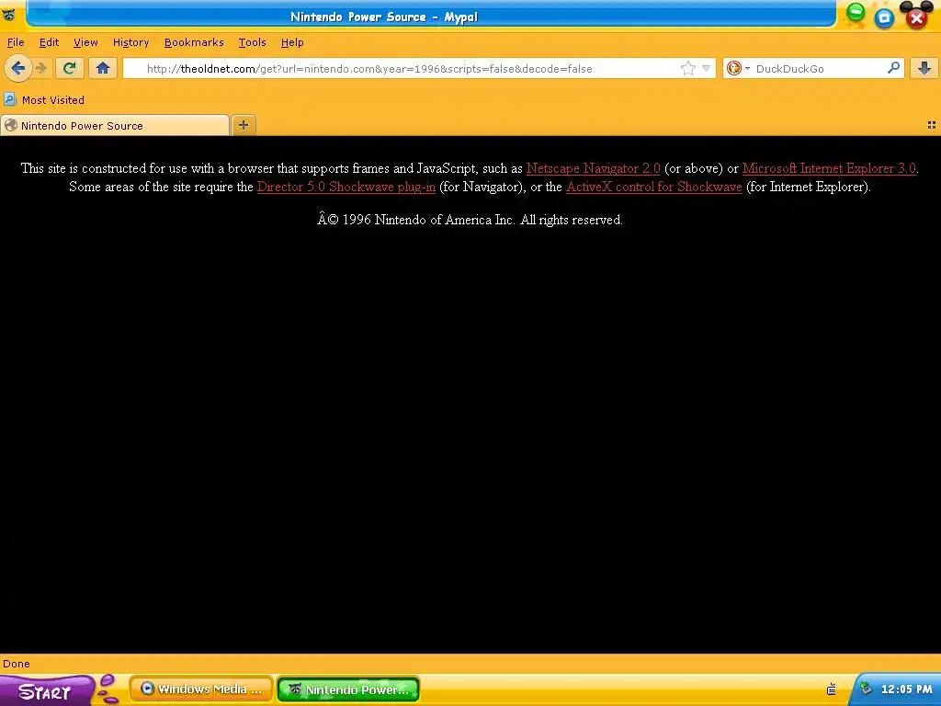Click the 12:05 PM clock

[907, 689]
